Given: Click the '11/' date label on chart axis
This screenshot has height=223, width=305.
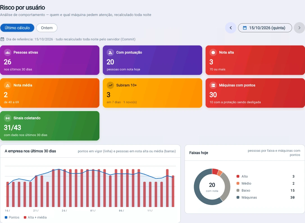Looking at the screenshot, I should [x=150, y=211].
